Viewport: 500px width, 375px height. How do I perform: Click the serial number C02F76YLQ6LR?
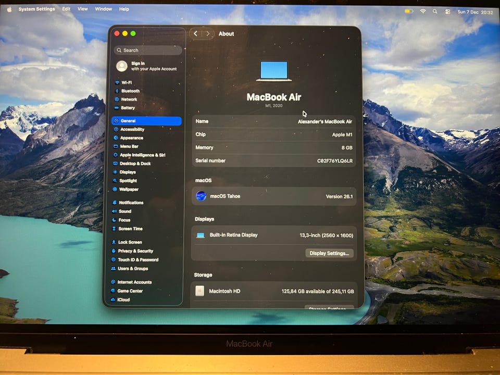coord(335,161)
